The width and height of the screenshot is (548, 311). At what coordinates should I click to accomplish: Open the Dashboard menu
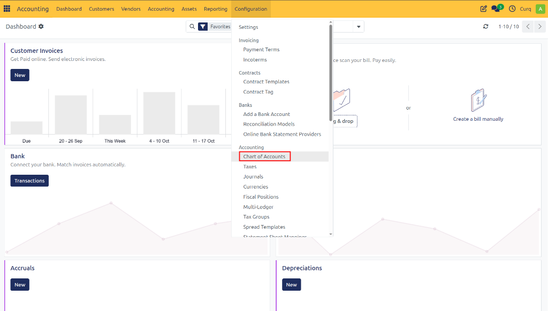(x=69, y=9)
